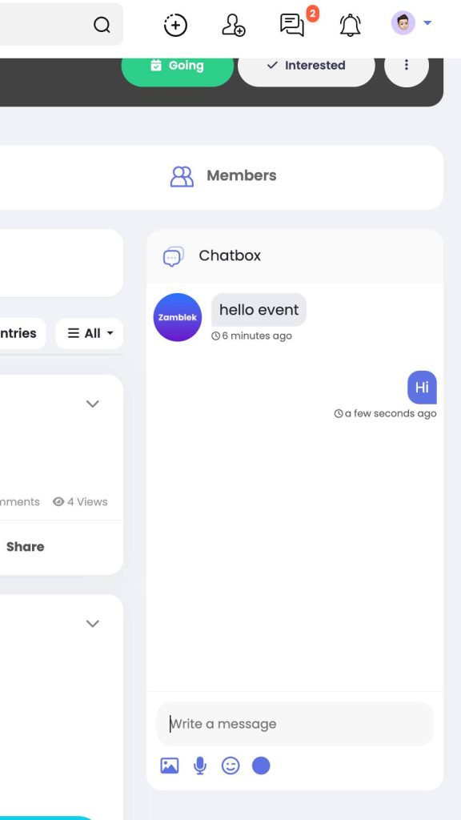Expand the first post's chevron menu
The image size is (461, 820).
(93, 404)
